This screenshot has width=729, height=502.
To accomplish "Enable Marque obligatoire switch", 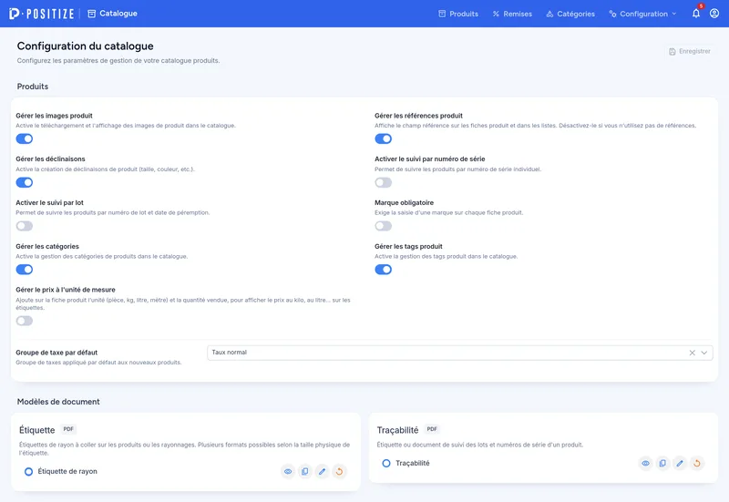I will [383, 226].
